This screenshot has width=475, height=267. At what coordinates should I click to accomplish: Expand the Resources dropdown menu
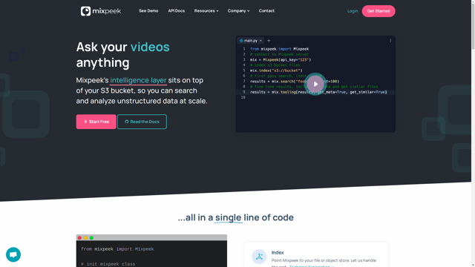click(x=206, y=11)
